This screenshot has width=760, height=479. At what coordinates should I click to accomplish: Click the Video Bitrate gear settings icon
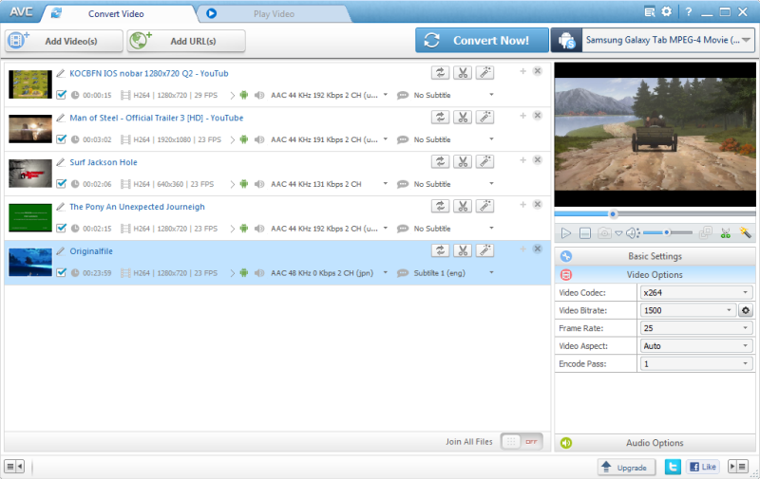click(x=746, y=310)
